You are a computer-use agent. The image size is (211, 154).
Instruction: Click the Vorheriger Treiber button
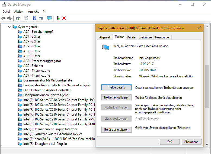coord(116,107)
